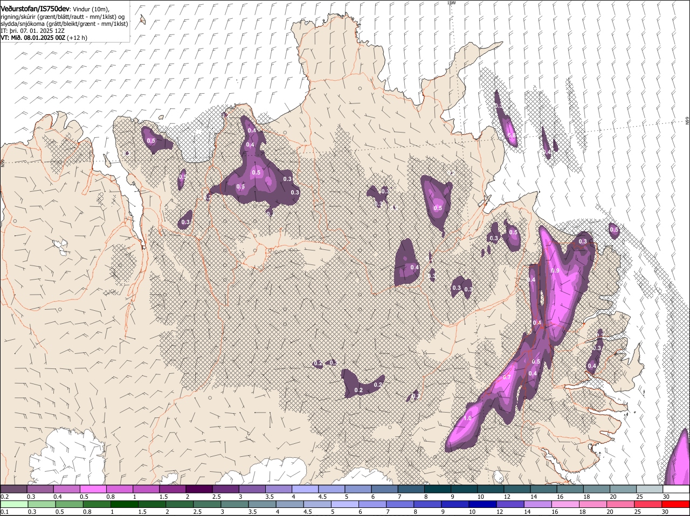
Task: Select the bright red lower swatch starting at 30
Action: click(675, 504)
